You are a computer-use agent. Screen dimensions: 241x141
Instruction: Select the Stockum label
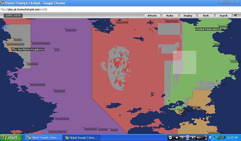(x=32, y=64)
